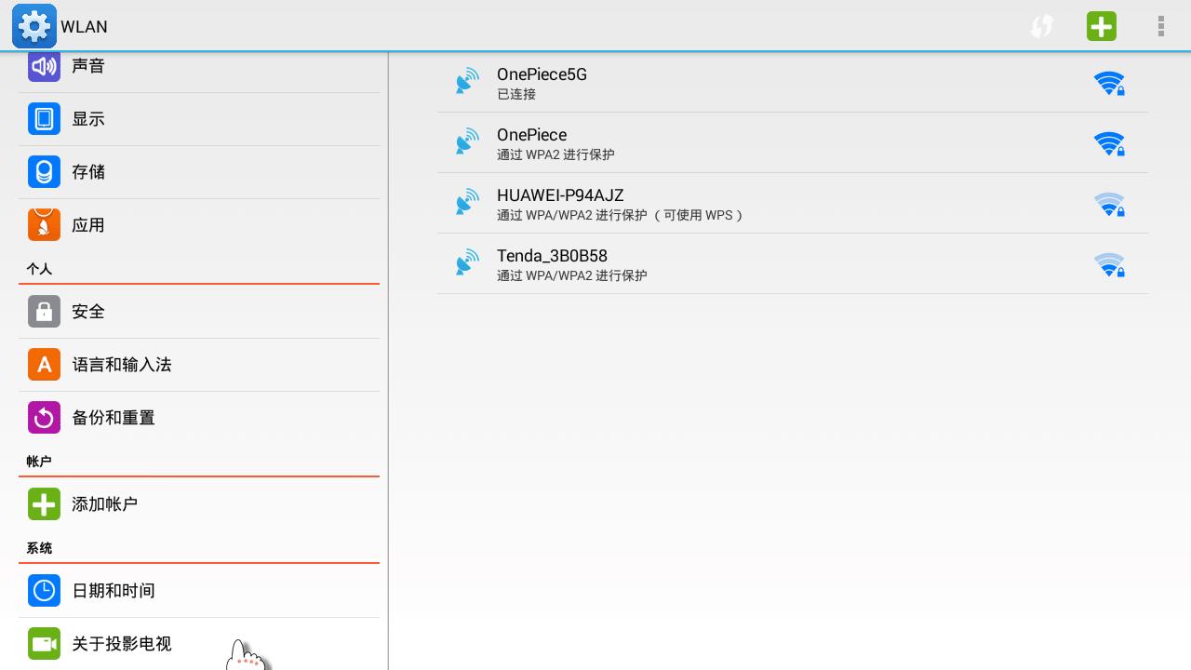Click the Settings gear icon beside WLAN
Image resolution: width=1191 pixels, height=670 pixels.
point(34,26)
